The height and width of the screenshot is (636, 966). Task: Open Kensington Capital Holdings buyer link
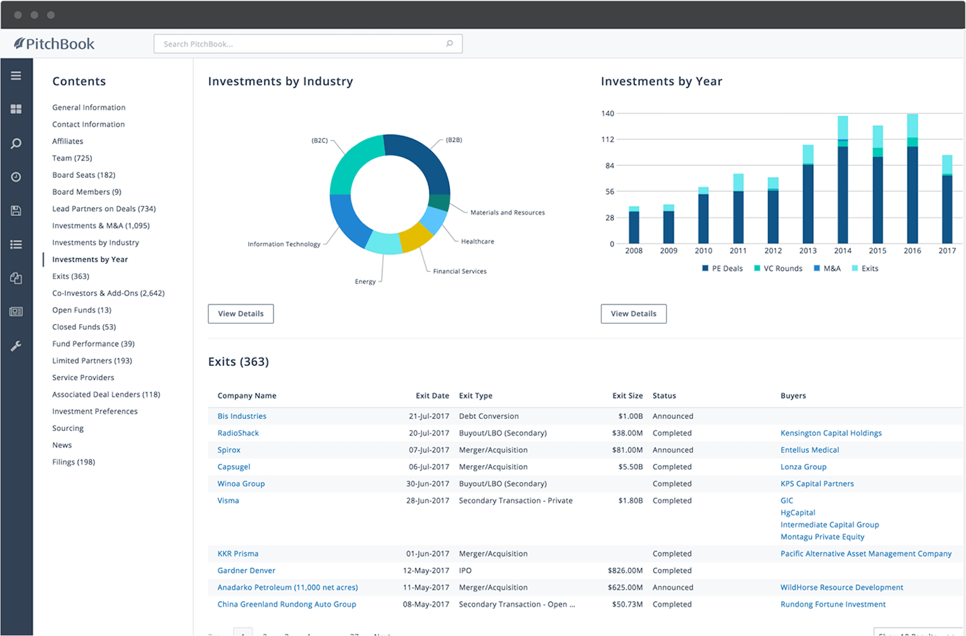tap(831, 433)
